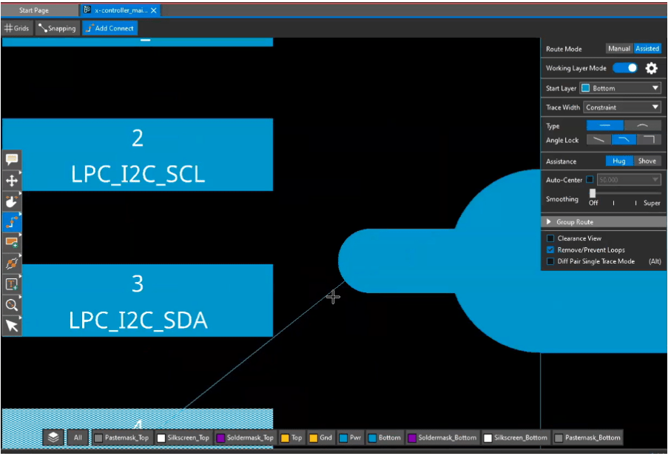Choose Shove assistance mode

(647, 161)
